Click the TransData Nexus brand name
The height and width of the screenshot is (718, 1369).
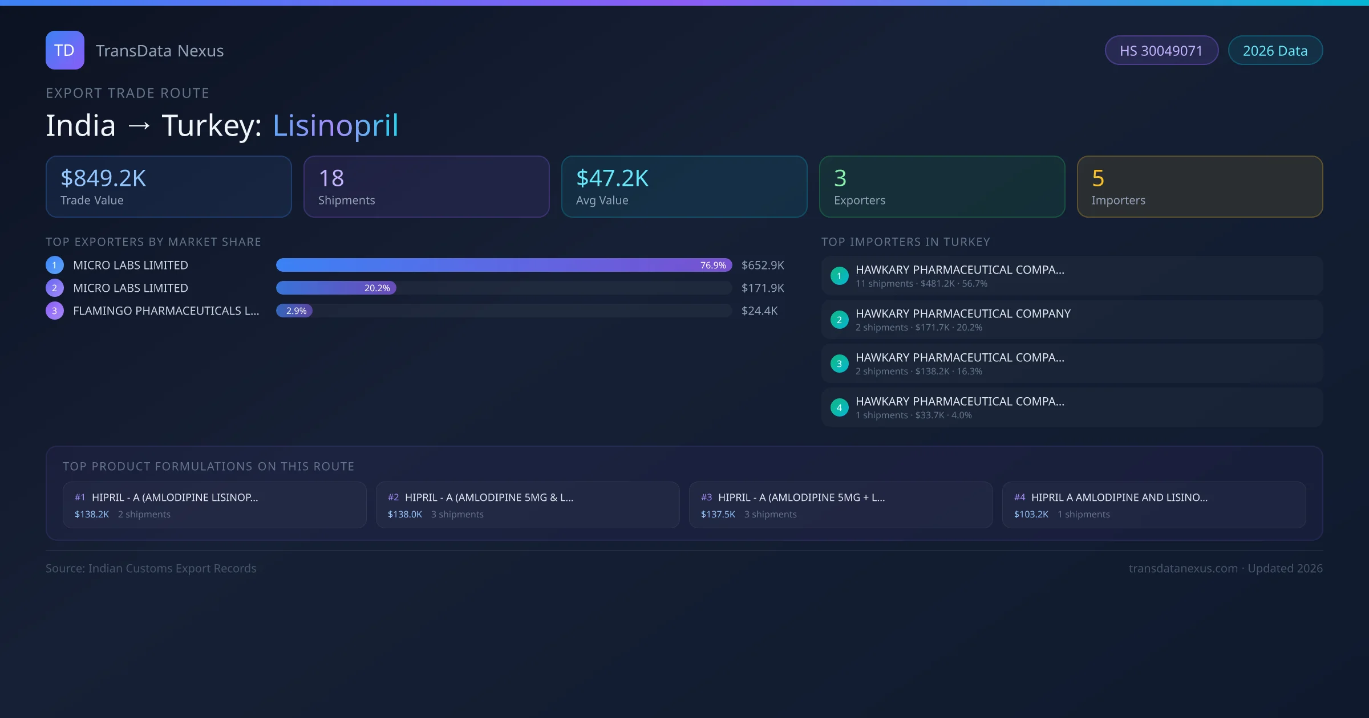click(160, 51)
